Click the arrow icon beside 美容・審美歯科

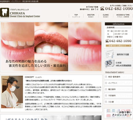pos(106,77)
